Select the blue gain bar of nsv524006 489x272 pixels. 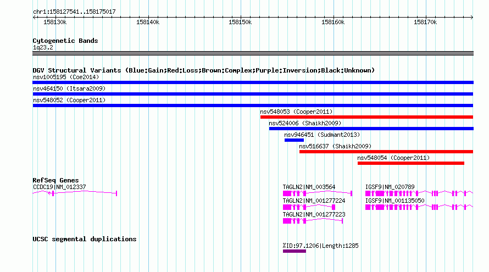tap(371, 129)
